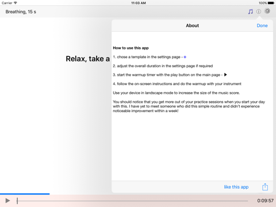The image size is (276, 207).
Task: Click the 11:03 AM clock in status bar
Action: [x=139, y=3]
